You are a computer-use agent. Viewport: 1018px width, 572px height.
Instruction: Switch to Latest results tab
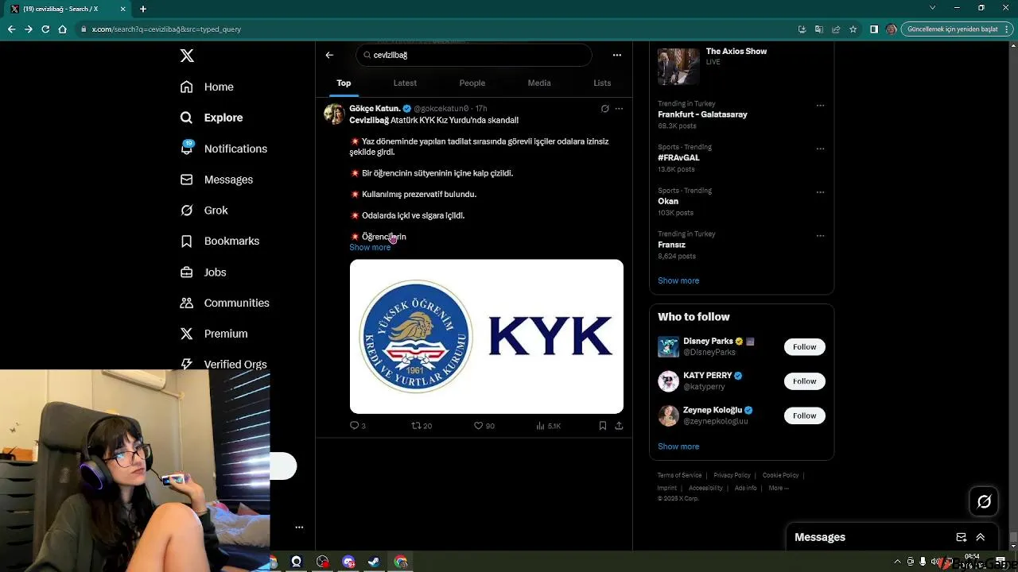coord(405,83)
